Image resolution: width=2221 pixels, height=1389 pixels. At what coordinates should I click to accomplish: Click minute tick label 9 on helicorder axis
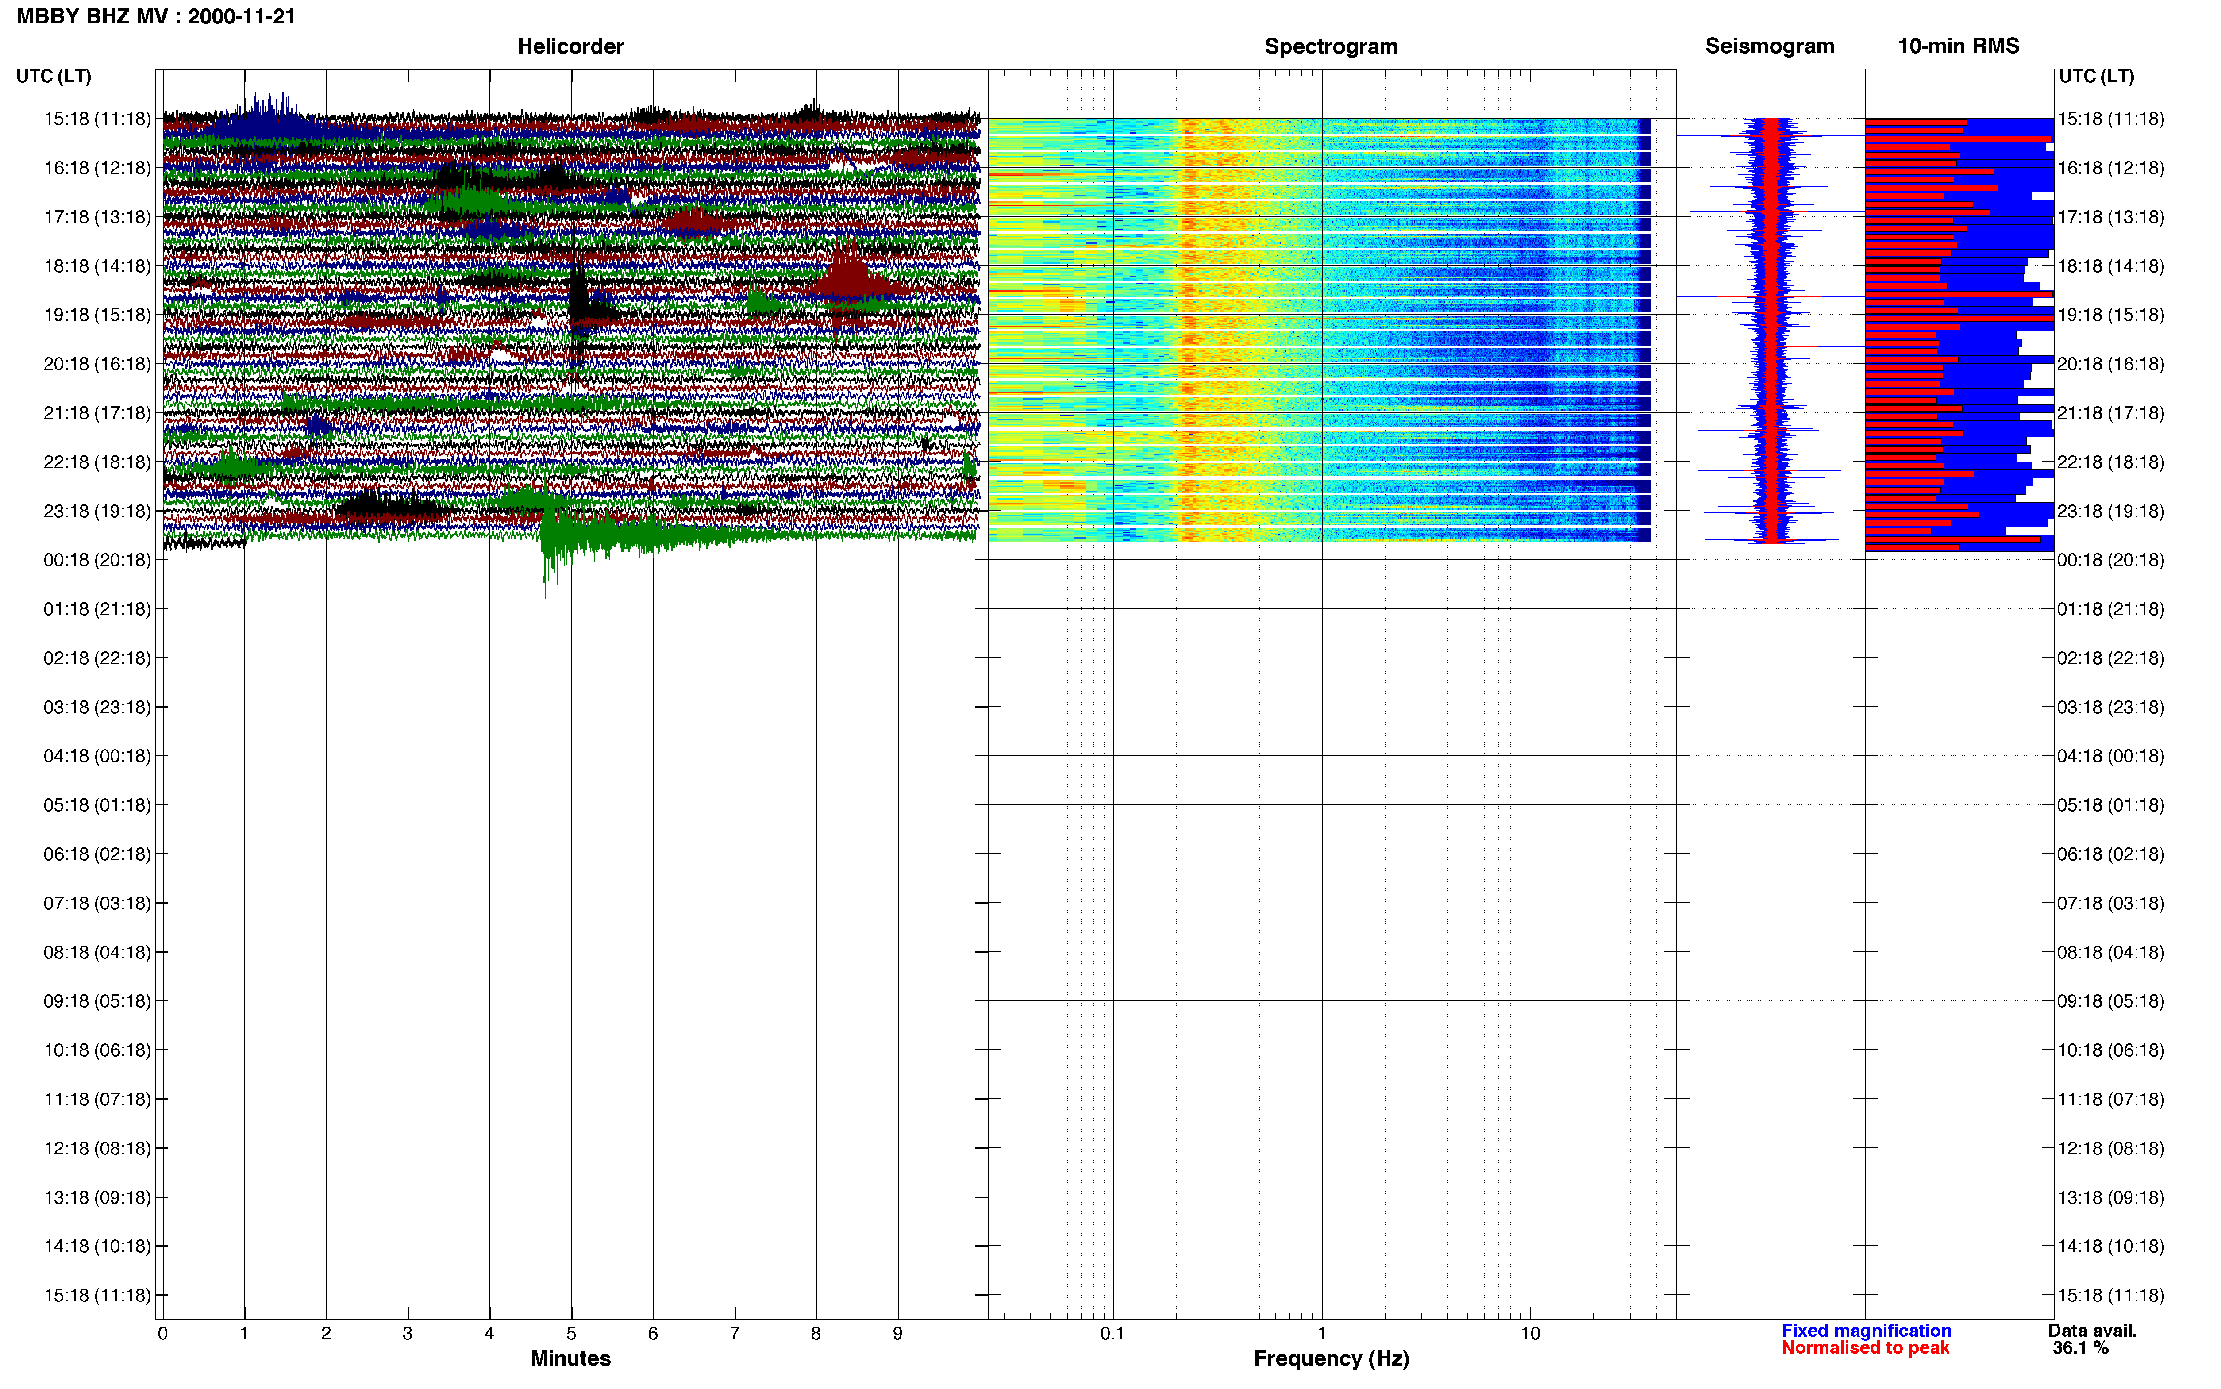[897, 1333]
